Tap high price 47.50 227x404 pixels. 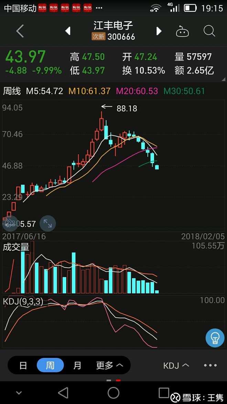pos(94,57)
